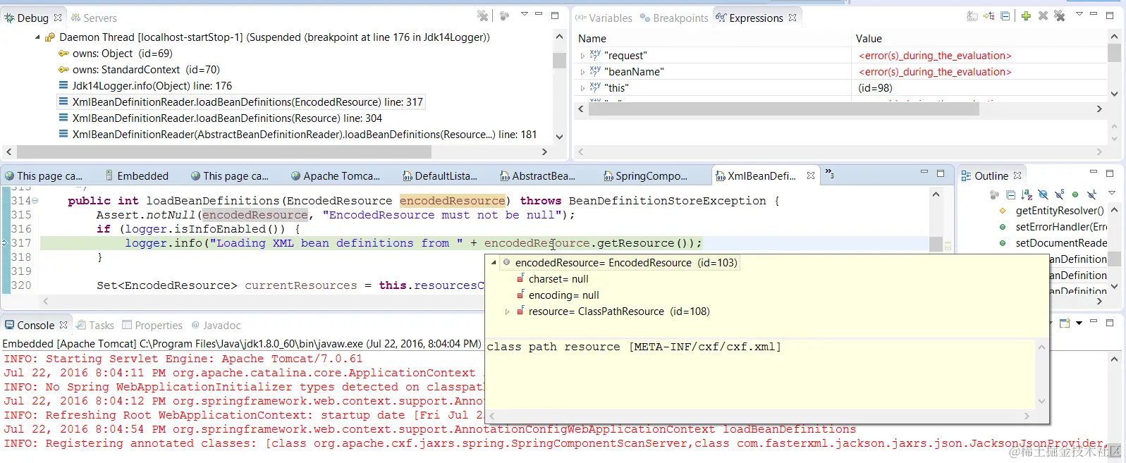This screenshot has height=463, width=1126.
Task: Open the Open Console dropdown arrow
Action: [x=1079, y=323]
